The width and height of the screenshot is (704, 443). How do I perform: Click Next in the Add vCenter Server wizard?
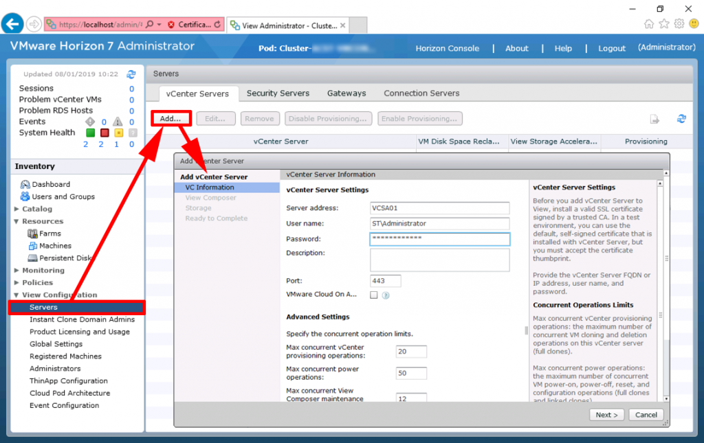click(606, 414)
